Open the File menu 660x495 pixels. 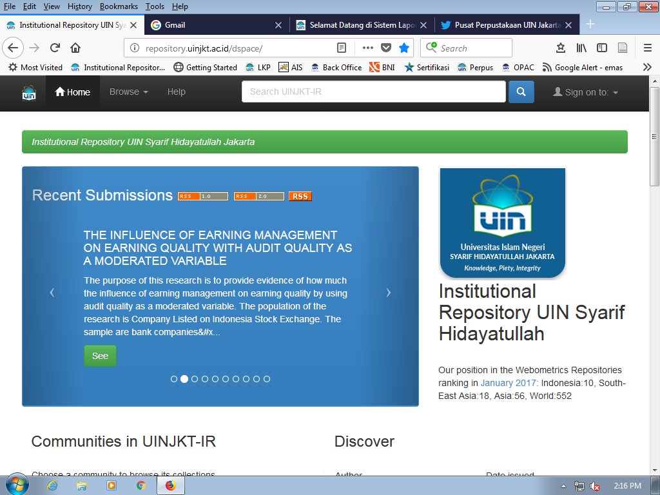[x=9, y=6]
